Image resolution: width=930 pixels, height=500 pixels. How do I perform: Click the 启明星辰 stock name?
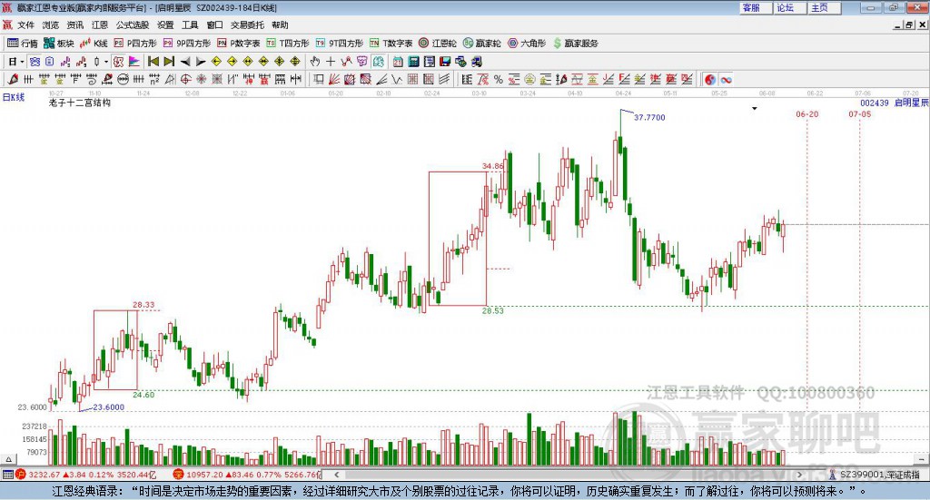point(911,103)
